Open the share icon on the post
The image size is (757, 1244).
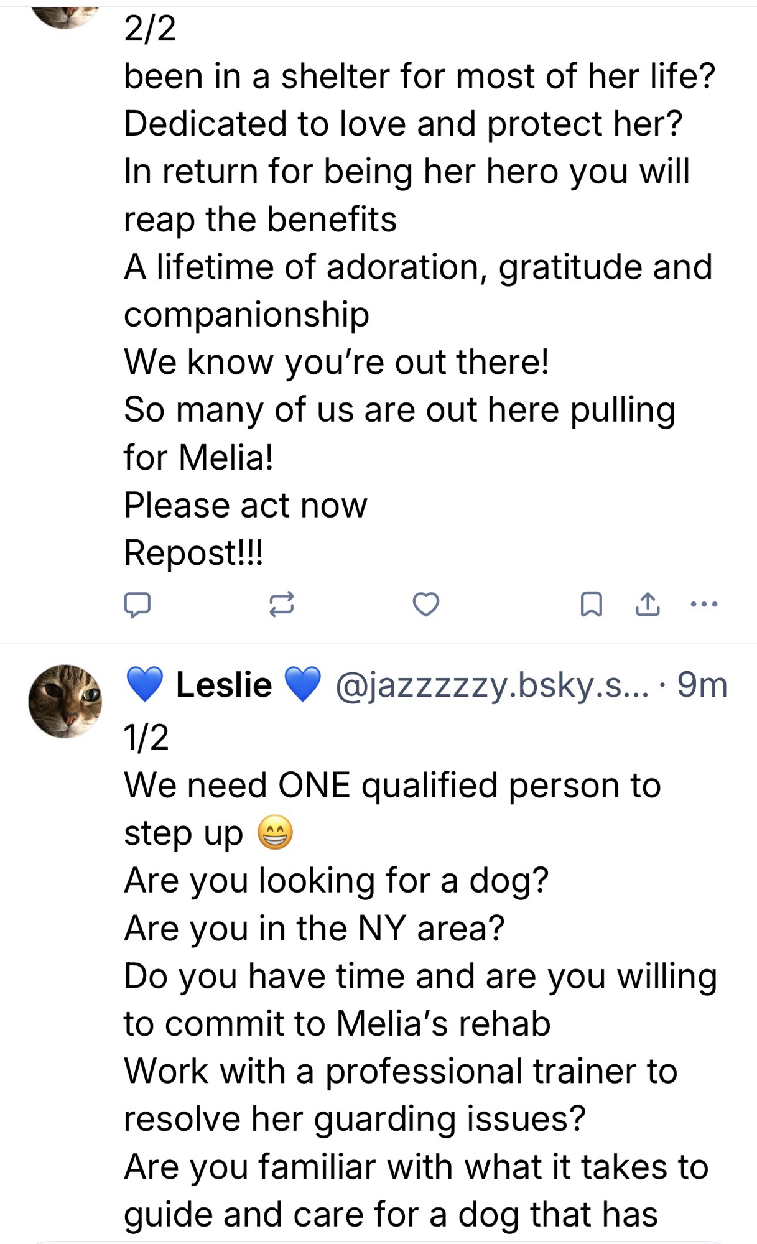pos(648,604)
